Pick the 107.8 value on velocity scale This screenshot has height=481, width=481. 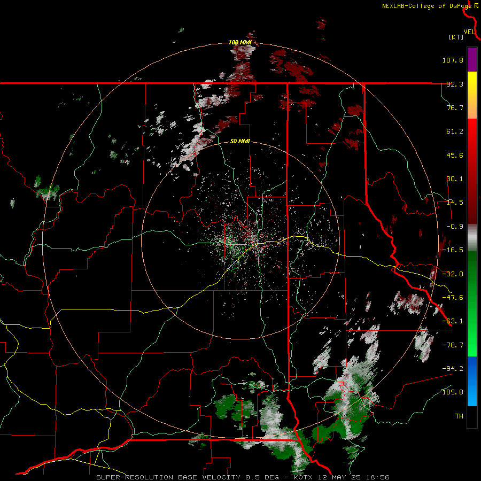[x=453, y=60]
